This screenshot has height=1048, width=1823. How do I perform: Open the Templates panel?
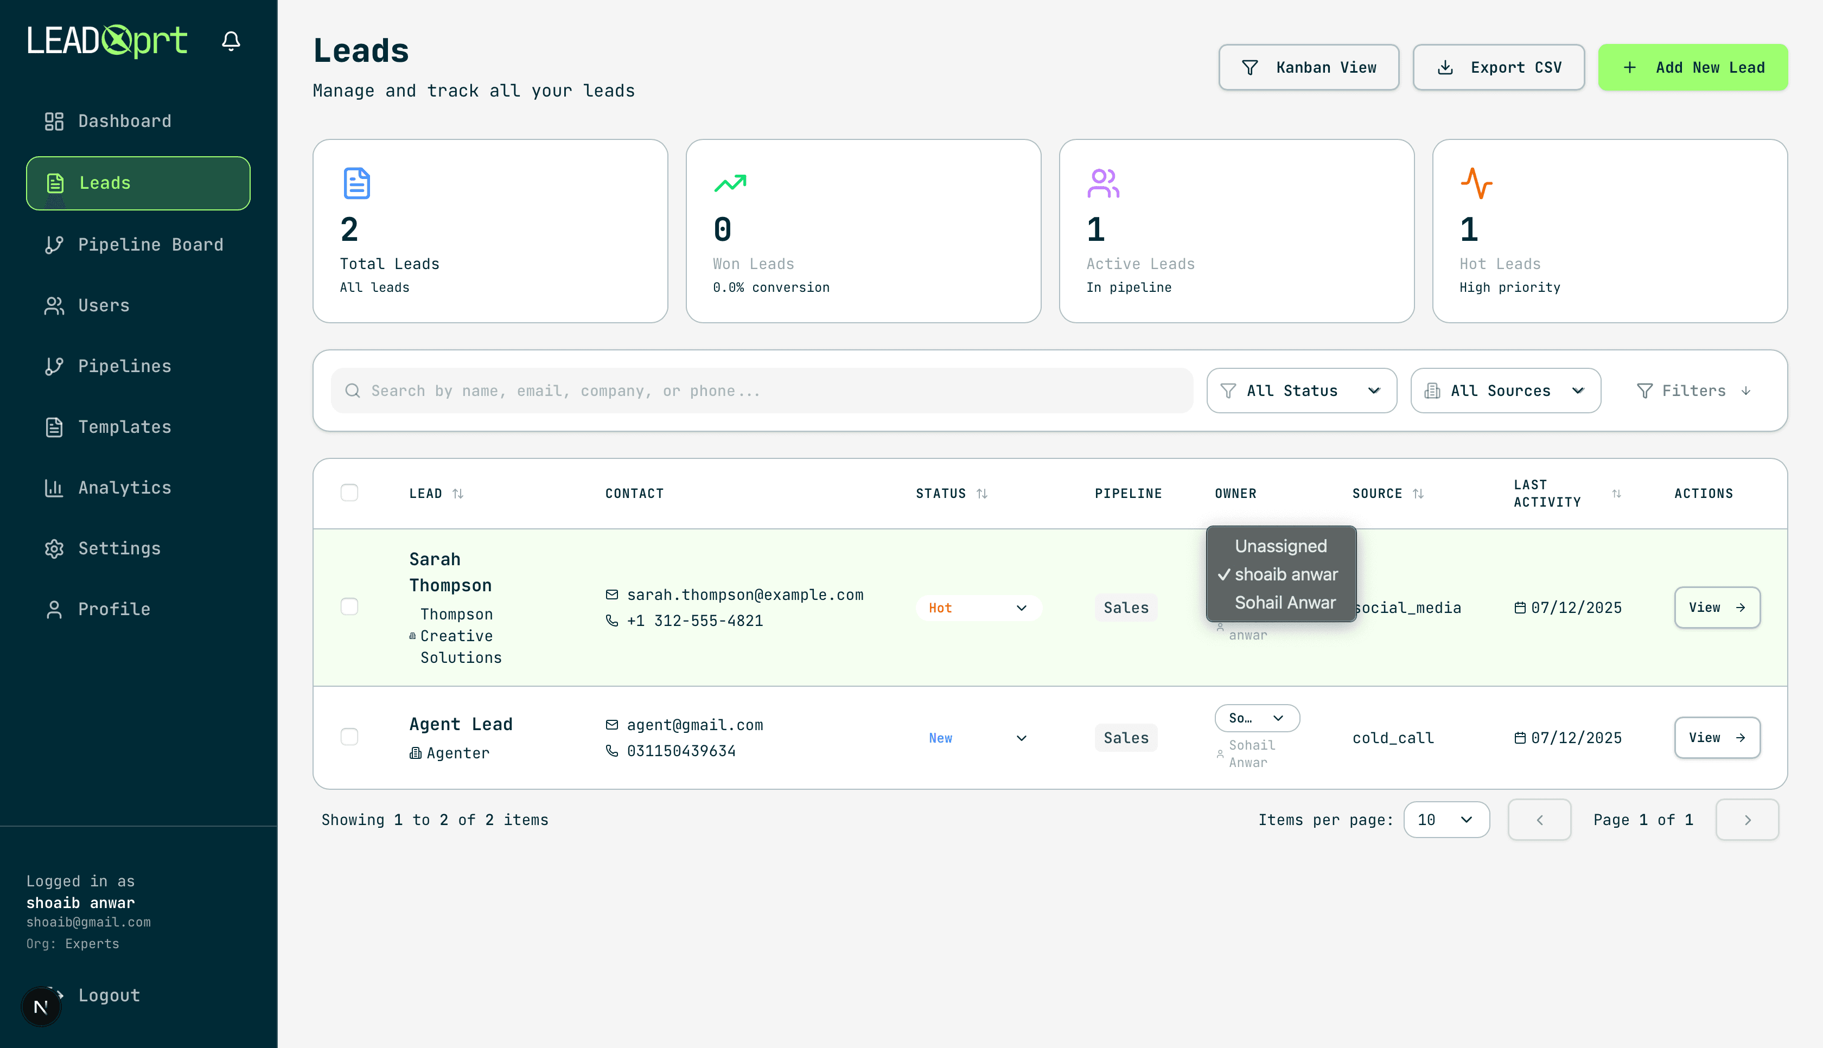124,427
